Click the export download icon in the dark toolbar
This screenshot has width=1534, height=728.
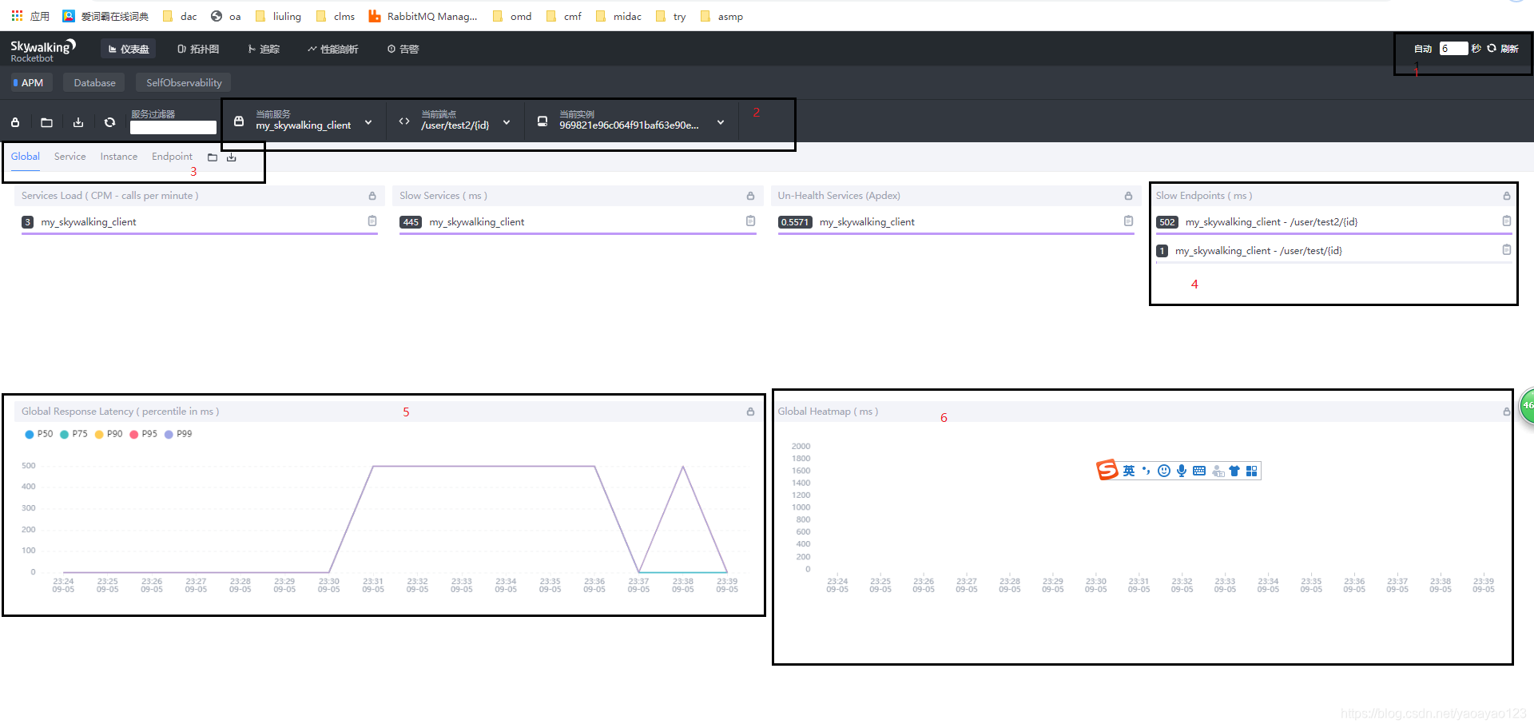pyautogui.click(x=78, y=122)
